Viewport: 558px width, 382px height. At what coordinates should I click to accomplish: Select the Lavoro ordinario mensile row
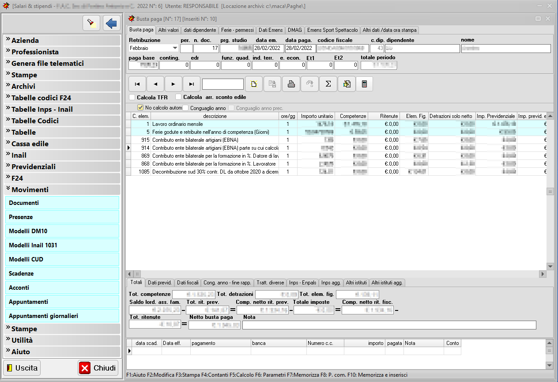(x=336, y=124)
